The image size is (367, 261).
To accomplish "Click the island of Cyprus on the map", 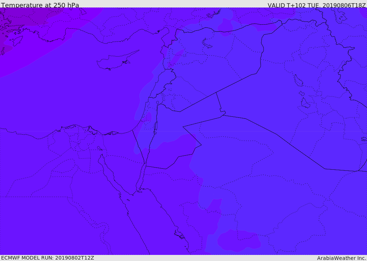I will (117, 61).
